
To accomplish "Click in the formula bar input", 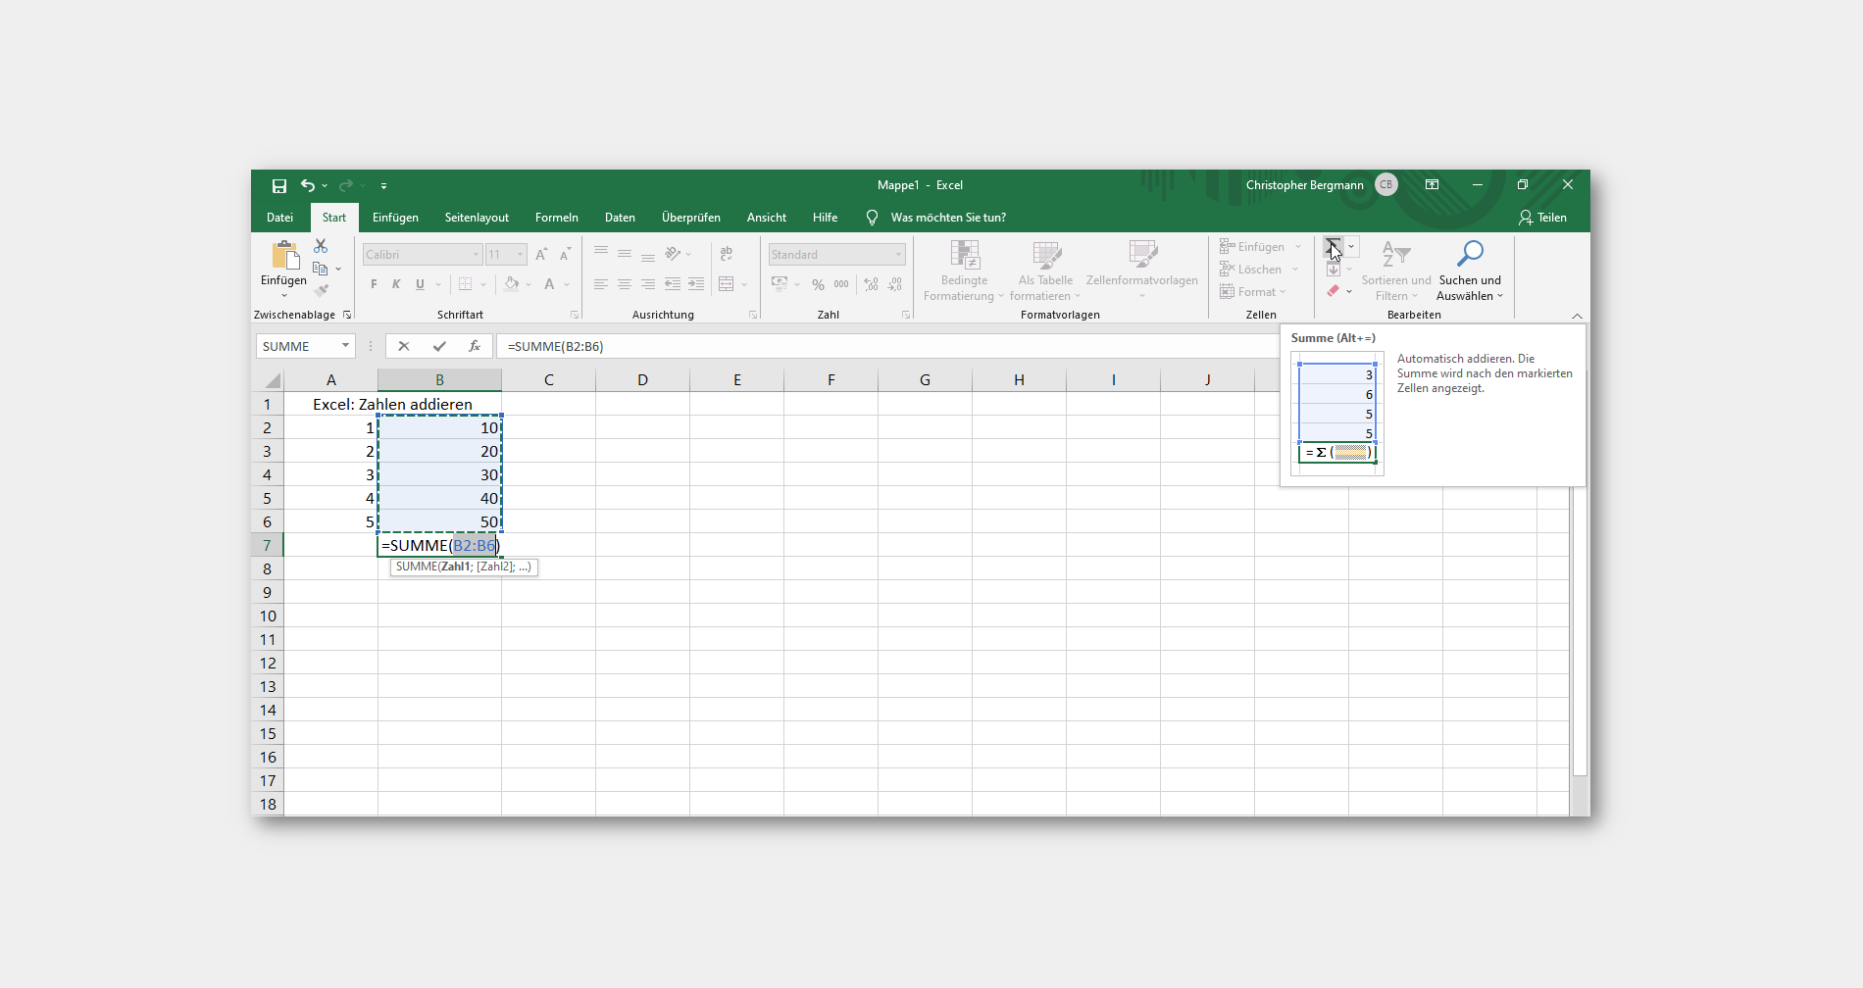I will (x=887, y=346).
